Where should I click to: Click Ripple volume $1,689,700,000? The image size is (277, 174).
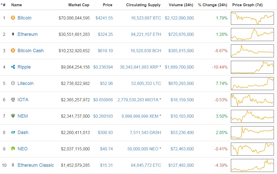click(179, 67)
